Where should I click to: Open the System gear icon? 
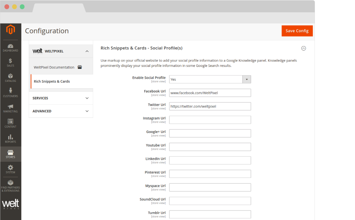[11, 169]
